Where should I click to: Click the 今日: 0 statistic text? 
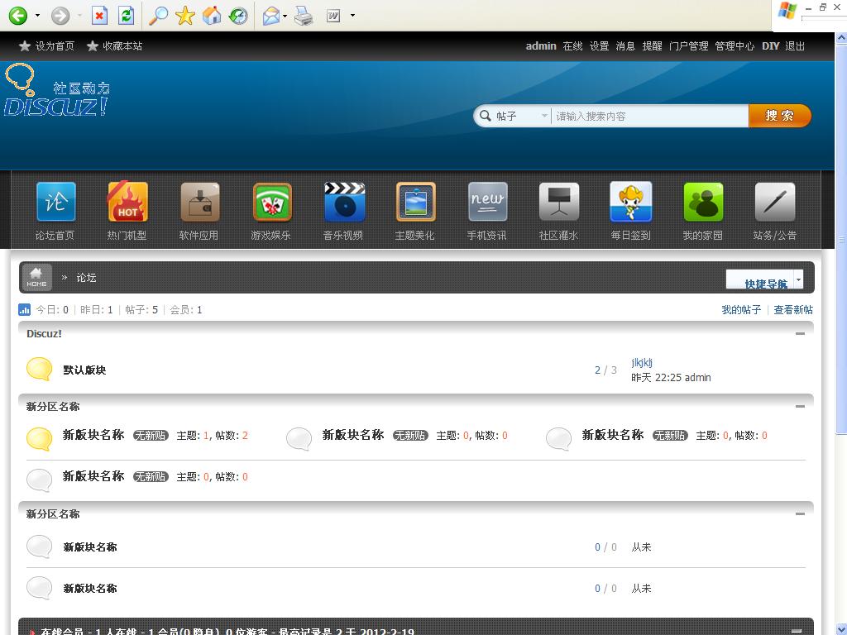[52, 310]
